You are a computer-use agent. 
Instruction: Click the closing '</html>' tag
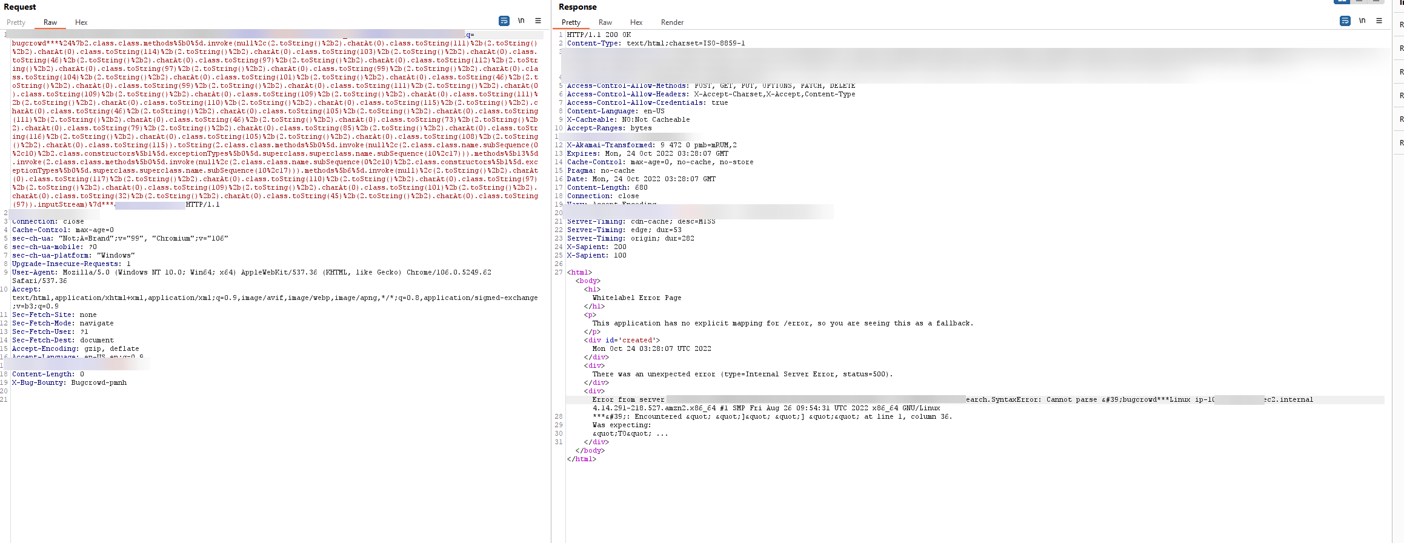(582, 459)
